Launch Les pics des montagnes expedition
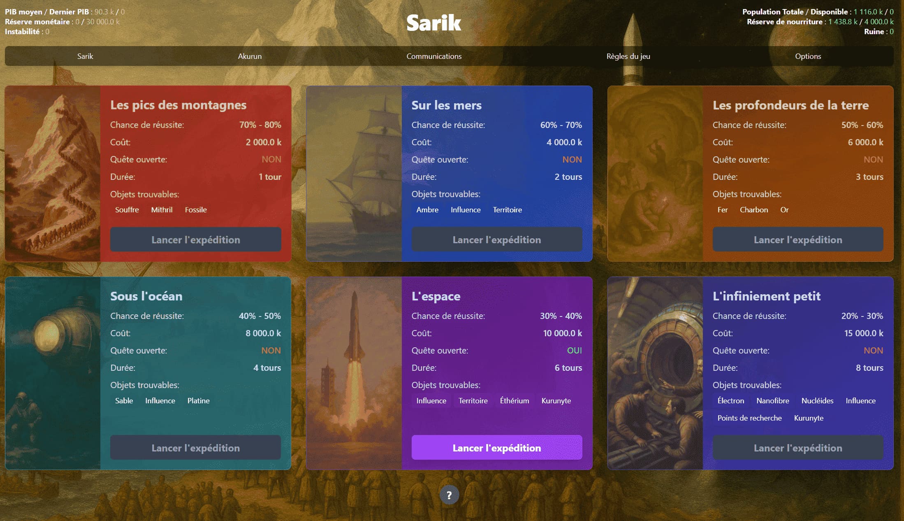Image resolution: width=904 pixels, height=521 pixels. coord(195,240)
